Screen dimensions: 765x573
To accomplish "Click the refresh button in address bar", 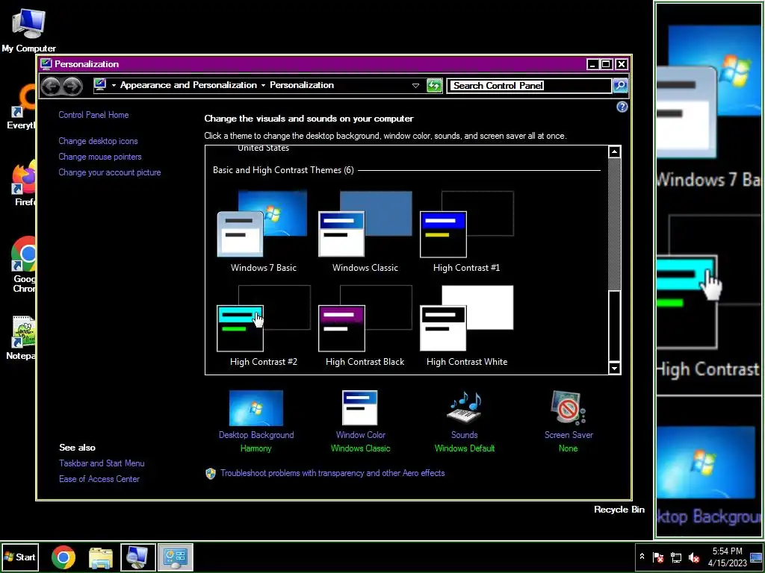I will point(434,85).
